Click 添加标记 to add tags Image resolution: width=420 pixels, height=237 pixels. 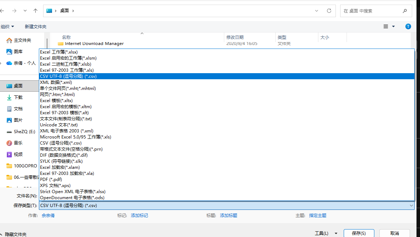[x=139, y=216]
